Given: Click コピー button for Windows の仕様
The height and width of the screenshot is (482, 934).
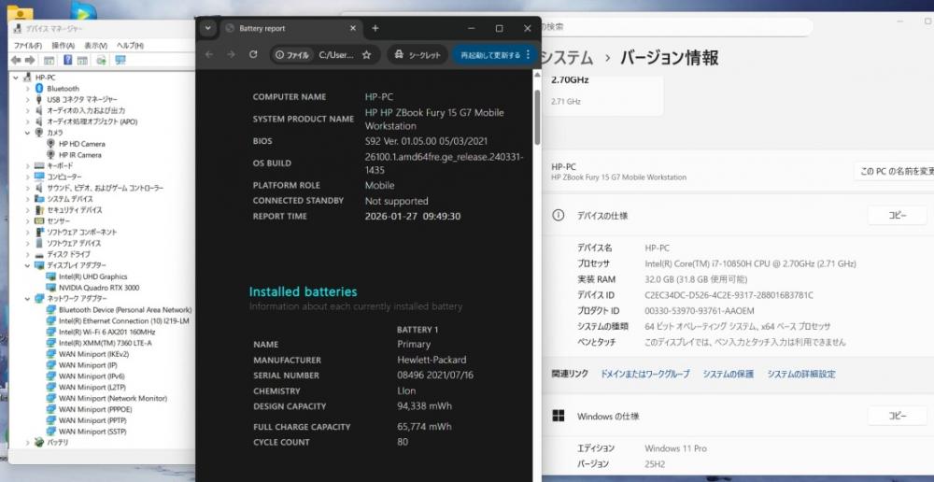Looking at the screenshot, I should (897, 416).
